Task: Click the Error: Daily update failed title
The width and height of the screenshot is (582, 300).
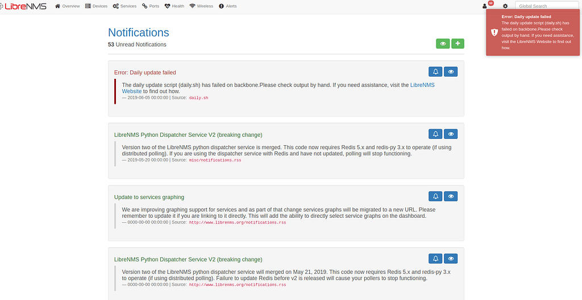Action: tap(145, 73)
